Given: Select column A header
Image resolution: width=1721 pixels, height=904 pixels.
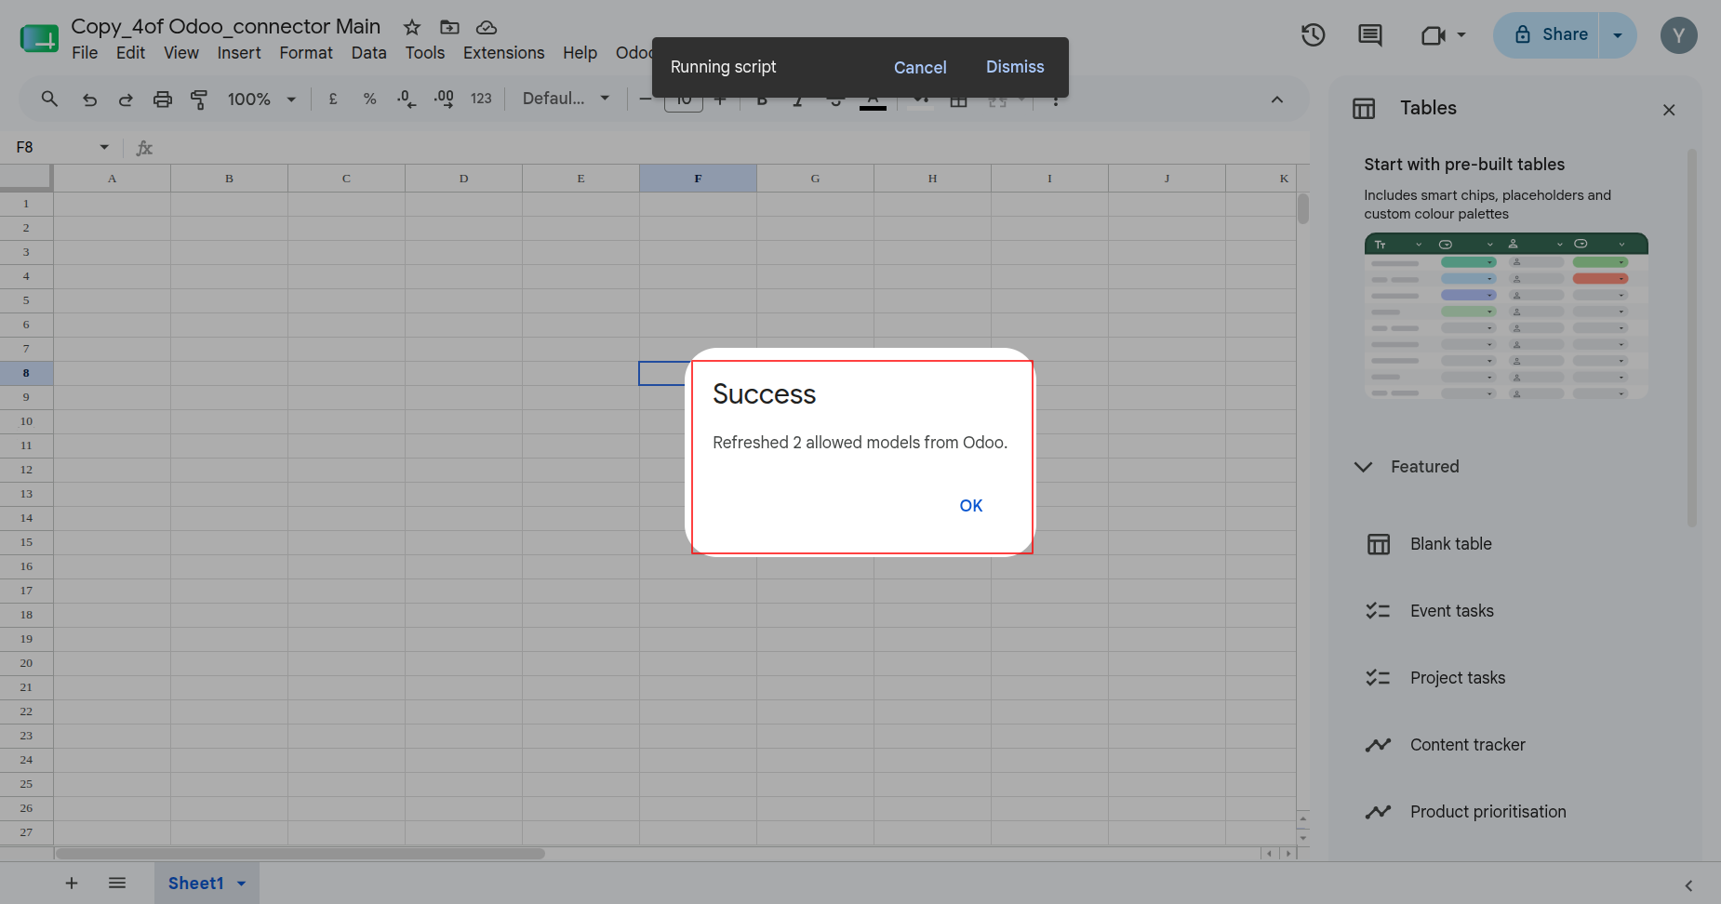Looking at the screenshot, I should (x=112, y=179).
